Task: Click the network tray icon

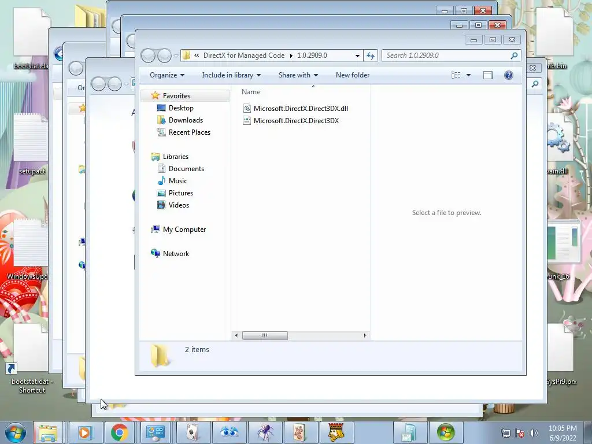Action: pos(505,433)
